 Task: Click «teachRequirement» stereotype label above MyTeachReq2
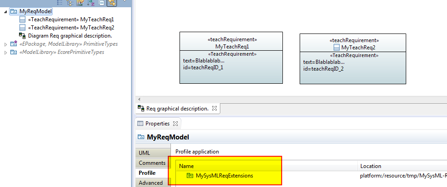click(355, 41)
